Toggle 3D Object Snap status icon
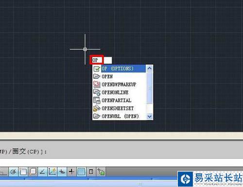 pyautogui.click(x=33, y=171)
